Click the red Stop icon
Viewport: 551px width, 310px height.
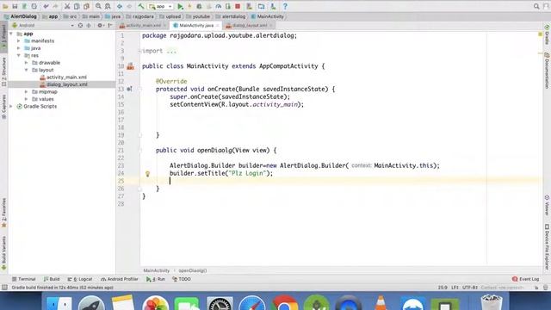click(238, 6)
